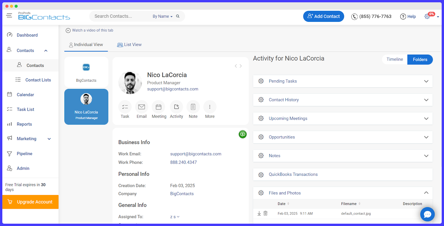Open QuickBooks Transactions gear settings
The width and height of the screenshot is (444, 226).
[x=261, y=174]
